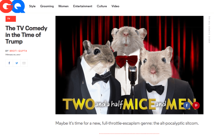Go to the Women section
Viewport: 214px width, 137px height.
[63, 6]
